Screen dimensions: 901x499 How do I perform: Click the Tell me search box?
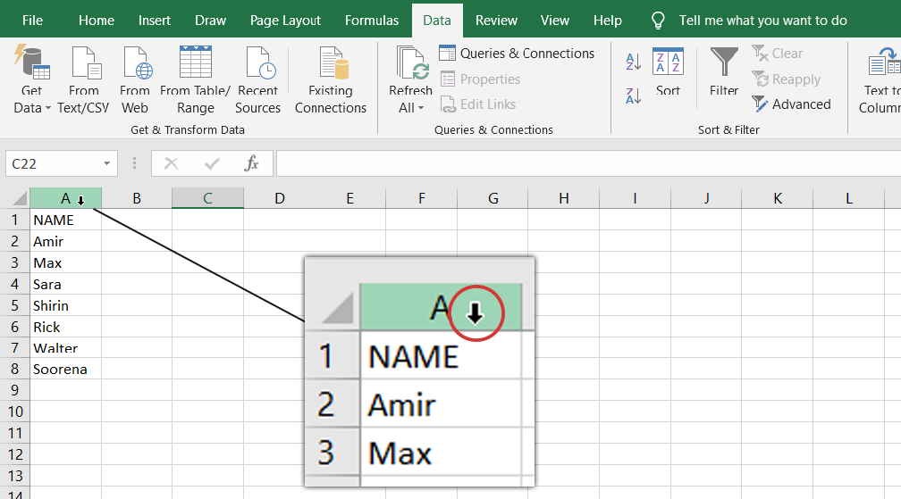749,20
